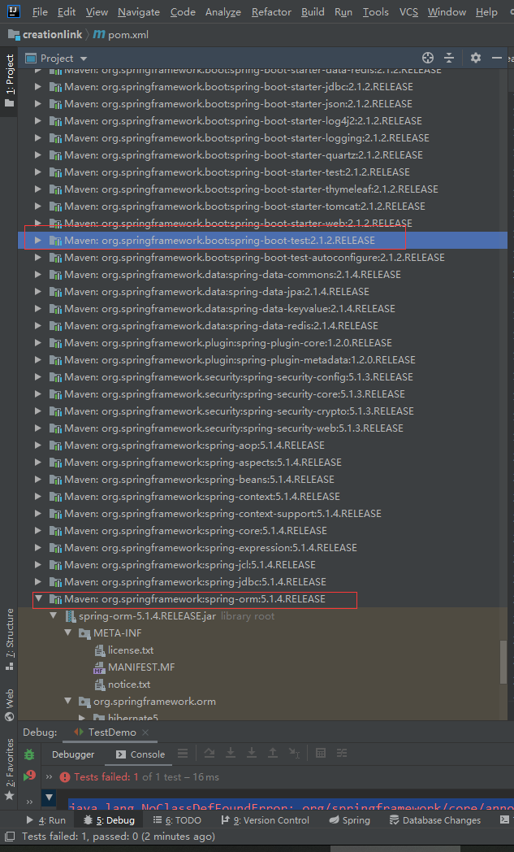Open the 9: Version Control tool window
This screenshot has width=514, height=852.
[x=265, y=820]
